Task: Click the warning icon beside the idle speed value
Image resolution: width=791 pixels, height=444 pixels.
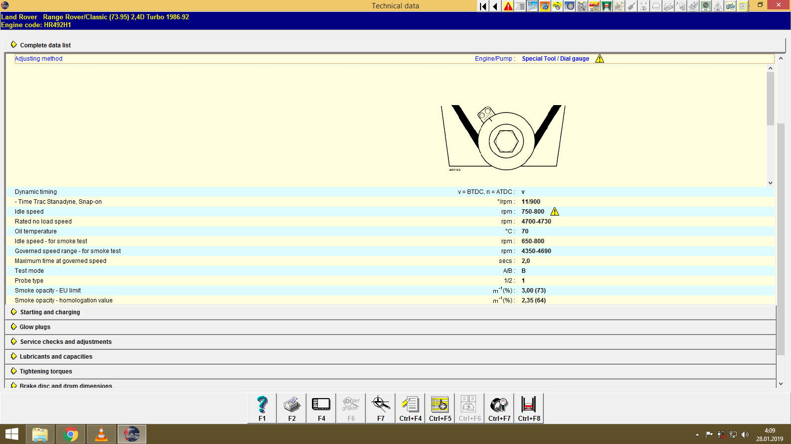Action: (x=555, y=211)
